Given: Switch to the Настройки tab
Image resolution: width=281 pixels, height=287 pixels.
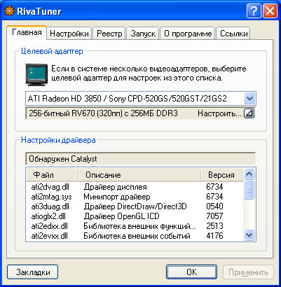Looking at the screenshot, I should [x=69, y=34].
